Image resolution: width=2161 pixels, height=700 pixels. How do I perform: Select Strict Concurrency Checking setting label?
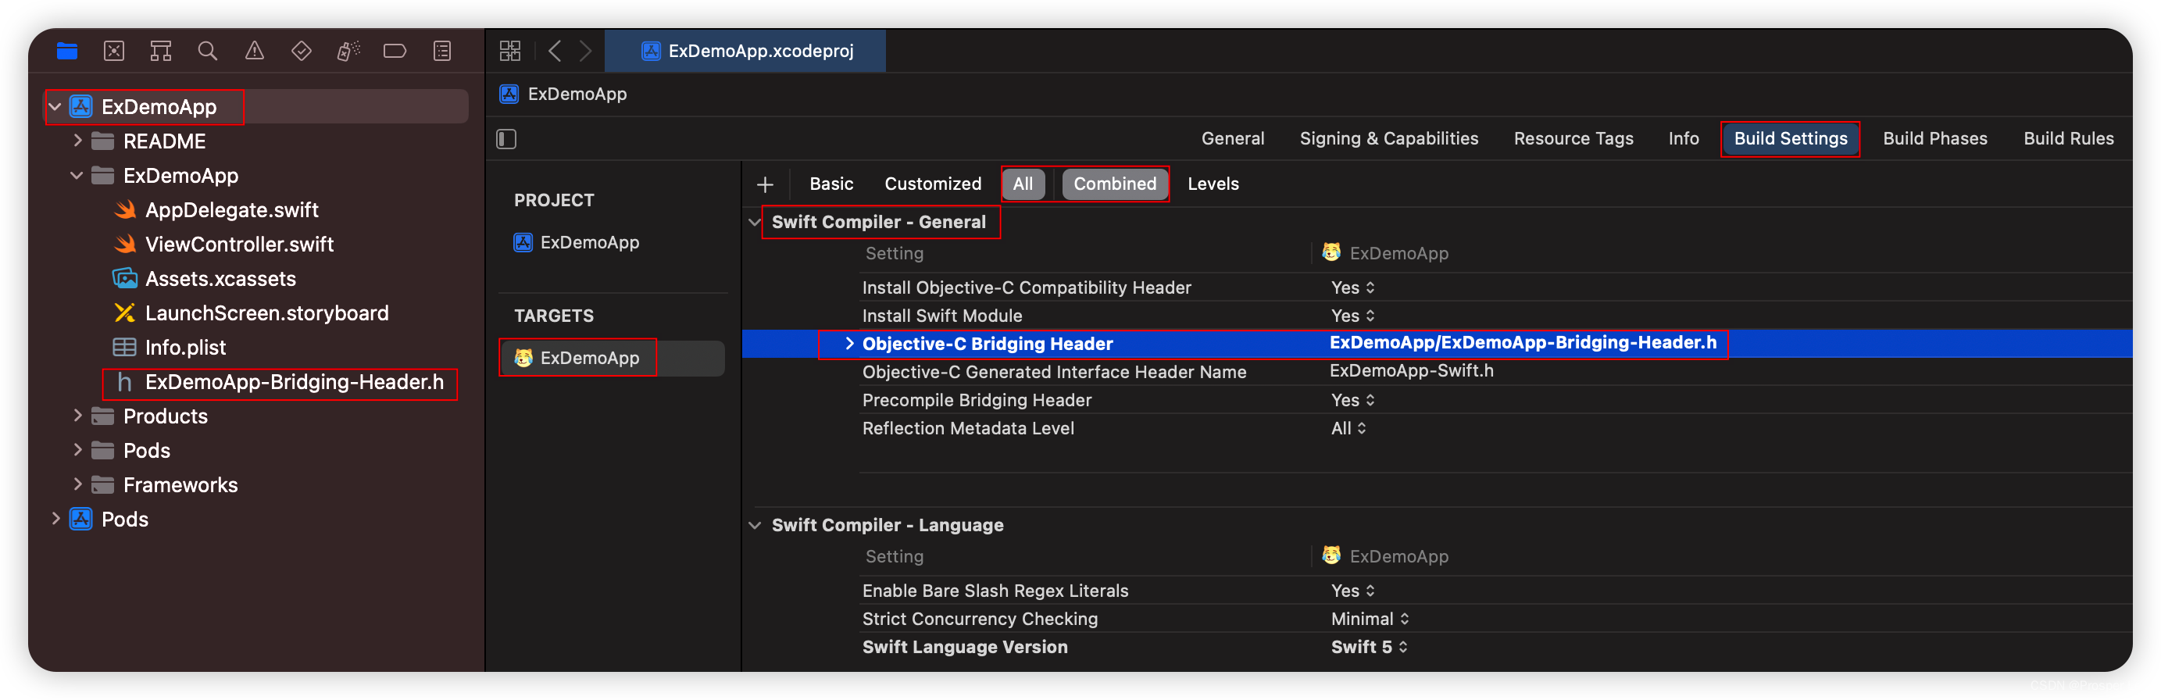tap(979, 620)
